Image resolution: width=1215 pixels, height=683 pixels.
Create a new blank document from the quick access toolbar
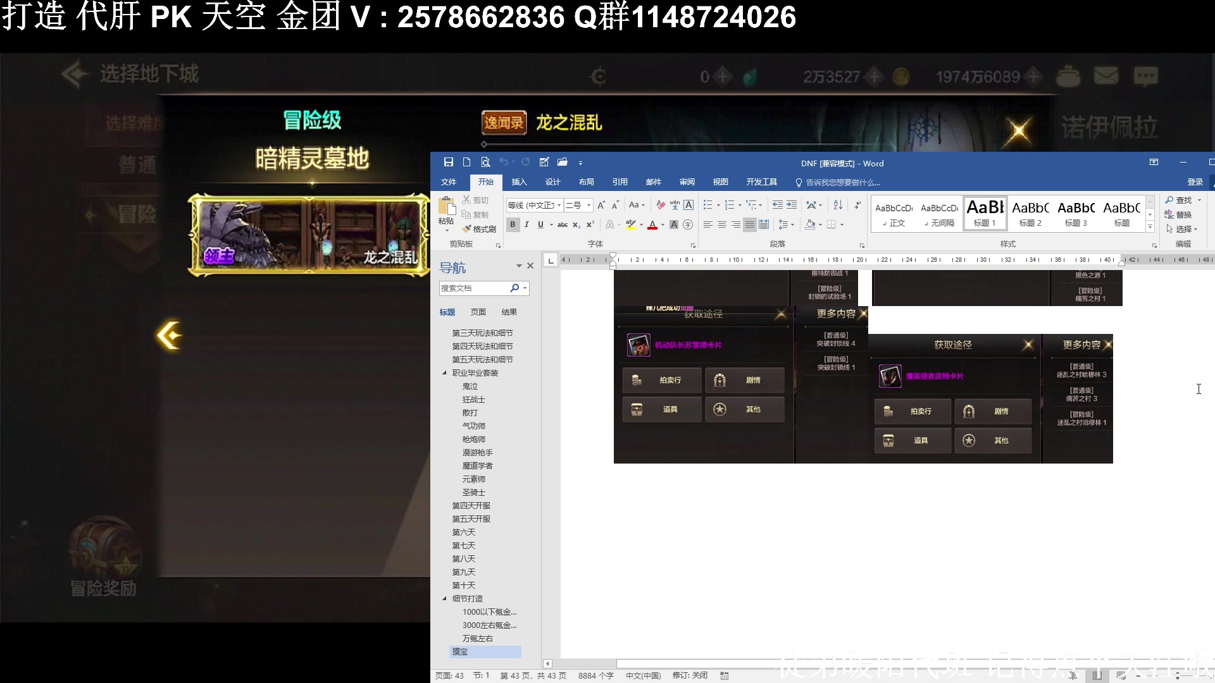point(466,163)
